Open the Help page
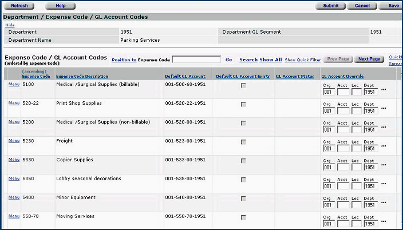This screenshot has height=230, width=403. pyautogui.click(x=61, y=6)
